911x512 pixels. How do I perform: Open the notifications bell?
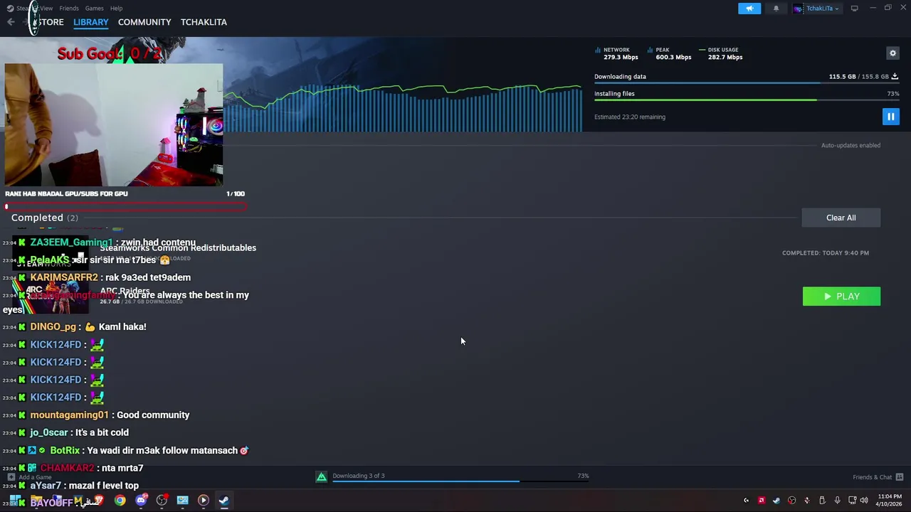(x=776, y=9)
